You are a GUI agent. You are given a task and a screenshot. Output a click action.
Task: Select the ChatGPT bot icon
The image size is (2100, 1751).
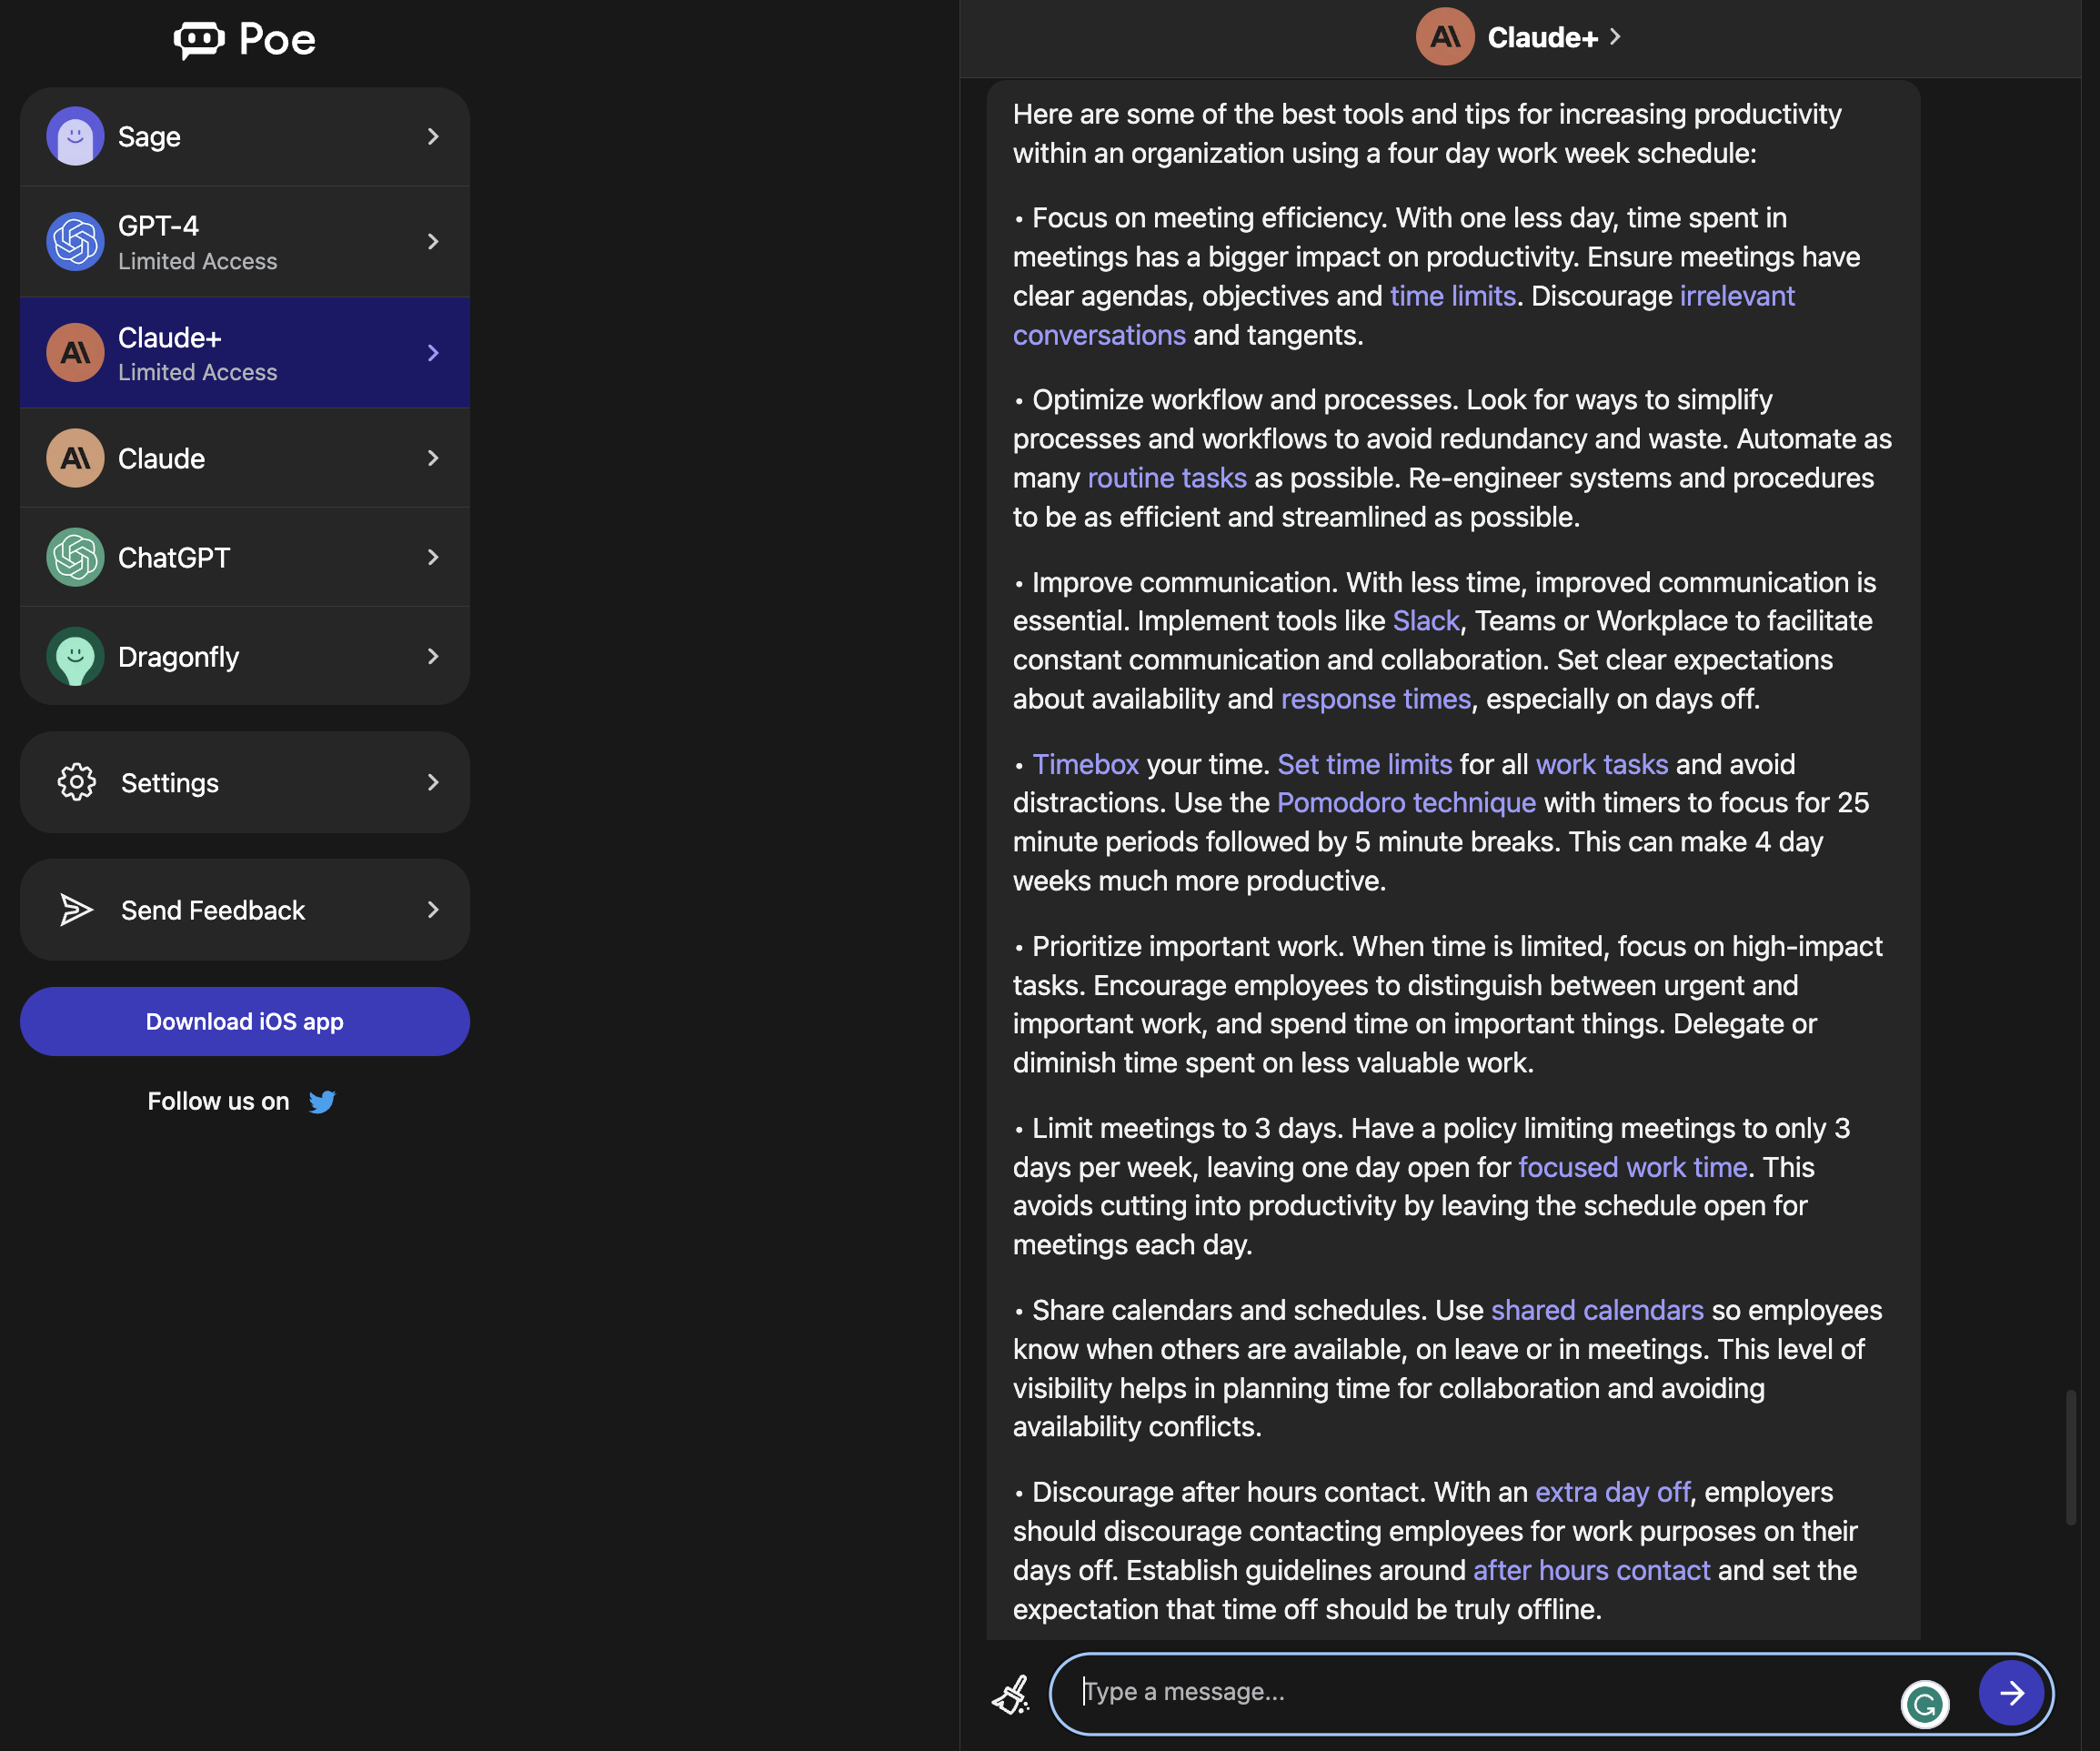pyautogui.click(x=74, y=557)
